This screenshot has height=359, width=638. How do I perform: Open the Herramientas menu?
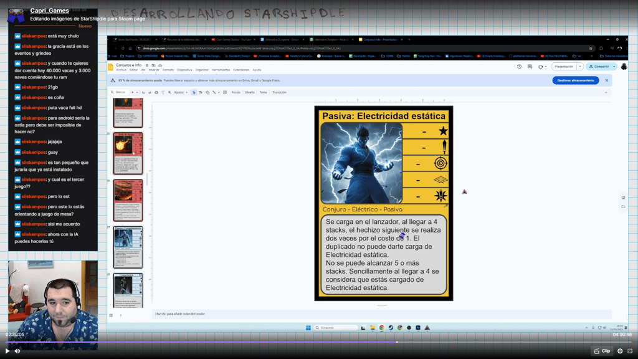tap(221, 70)
